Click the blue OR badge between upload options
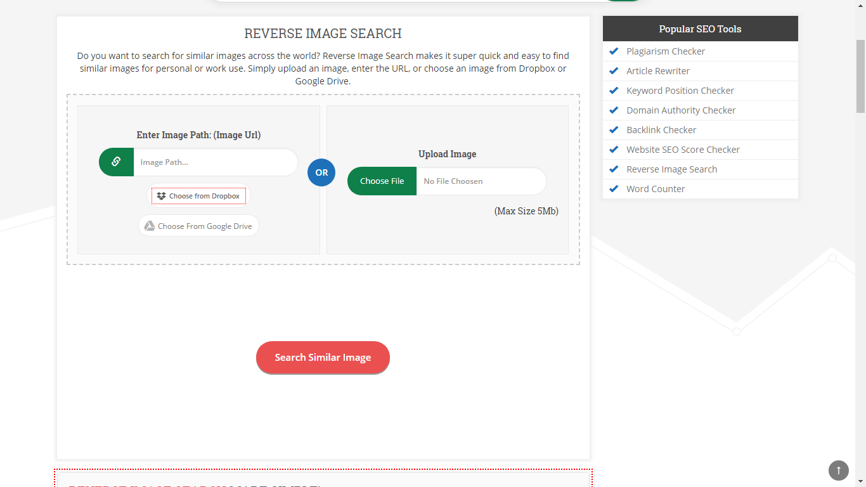The image size is (866, 487). click(321, 172)
